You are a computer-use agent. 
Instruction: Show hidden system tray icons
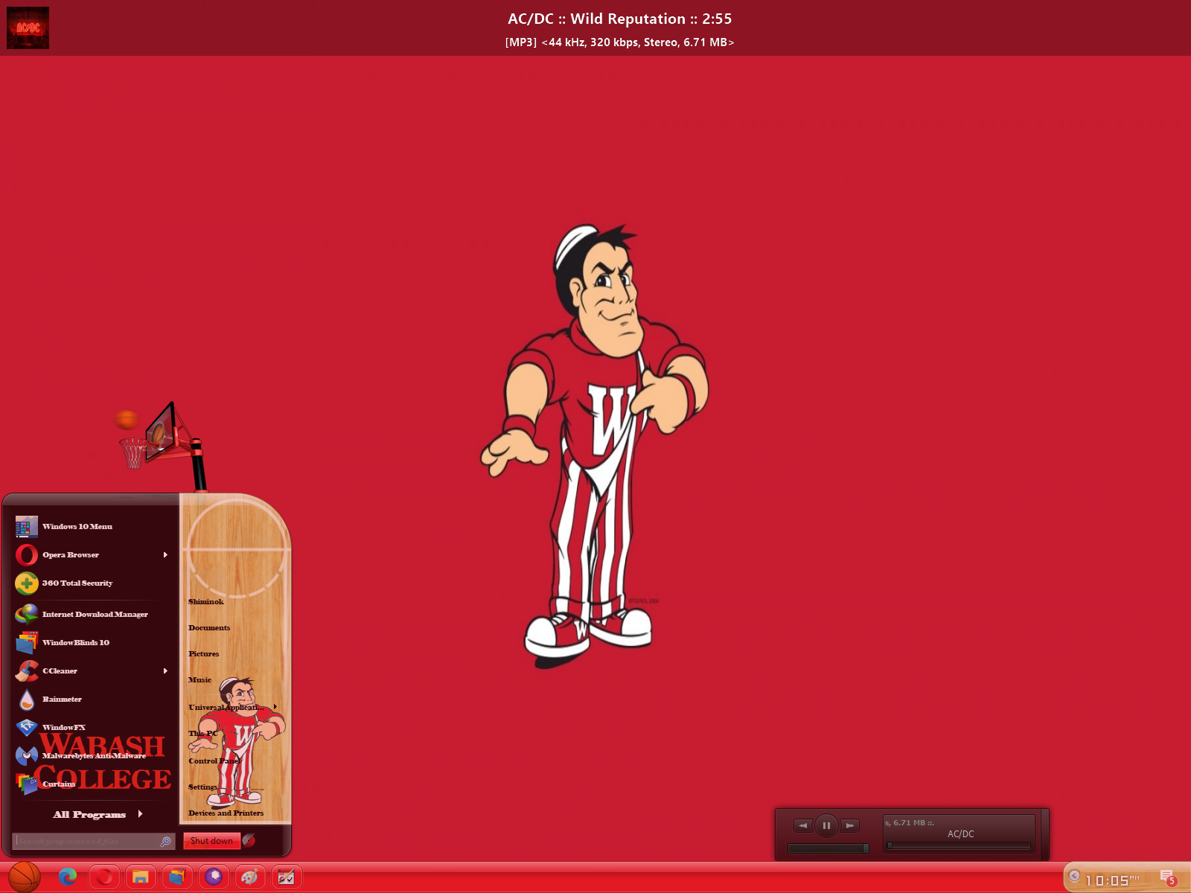pos(1074,875)
